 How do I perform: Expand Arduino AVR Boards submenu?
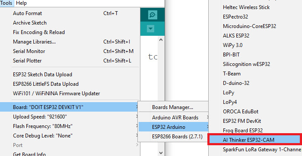pos(174,117)
